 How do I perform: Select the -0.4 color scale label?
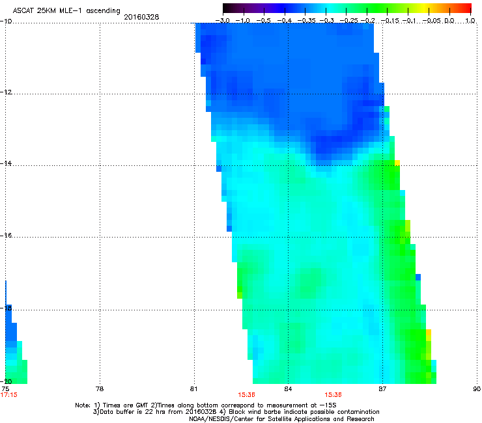tap(284, 21)
